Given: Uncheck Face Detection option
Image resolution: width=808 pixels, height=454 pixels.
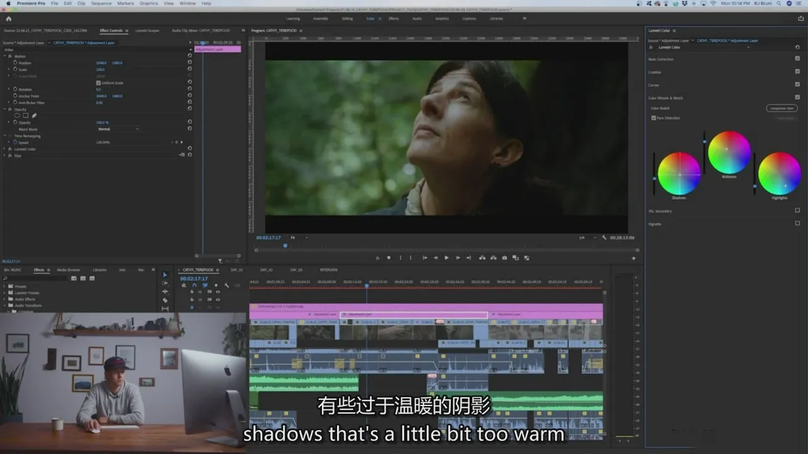Looking at the screenshot, I should (653, 118).
